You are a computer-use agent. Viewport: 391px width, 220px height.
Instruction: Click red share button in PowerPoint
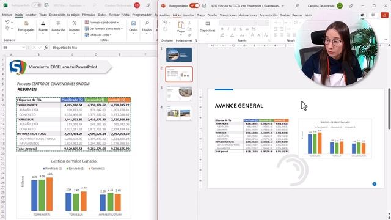[x=384, y=15]
